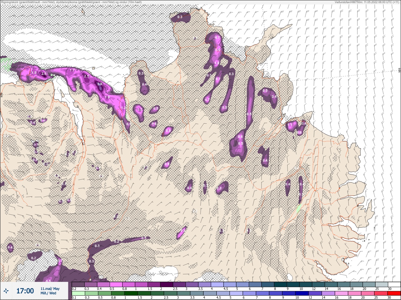Pick the bright red swatch ending the lower legend
The height and width of the screenshot is (300, 401).
click(x=394, y=293)
